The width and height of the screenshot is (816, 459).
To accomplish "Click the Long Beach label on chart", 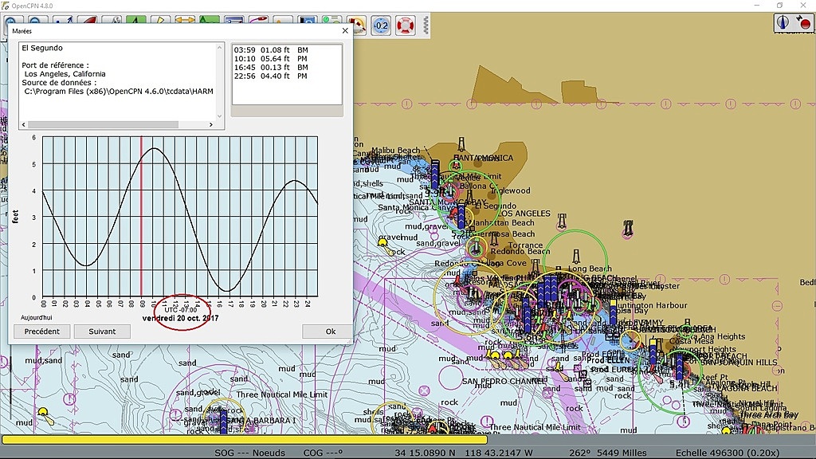I will coord(590,269).
